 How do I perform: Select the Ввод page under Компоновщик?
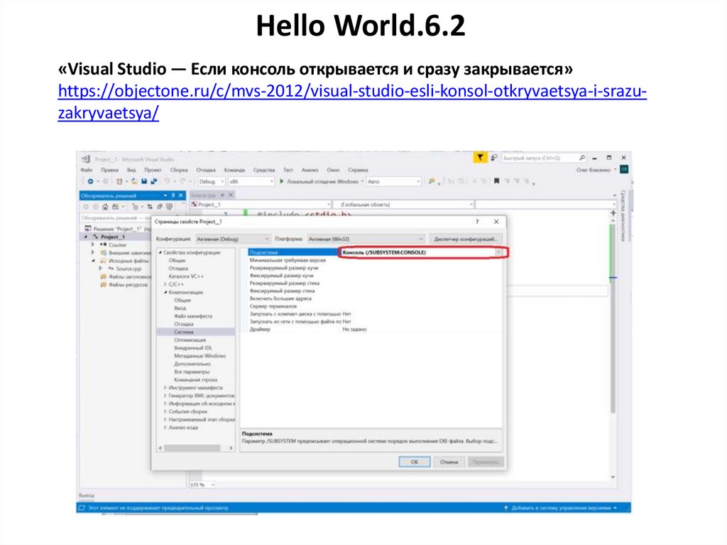point(180,308)
